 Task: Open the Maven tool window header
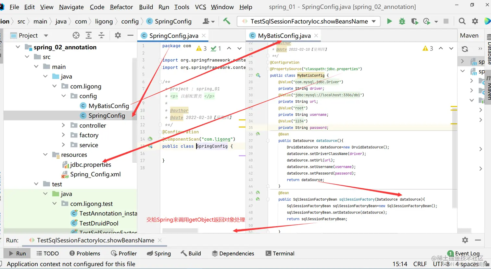[x=469, y=36]
